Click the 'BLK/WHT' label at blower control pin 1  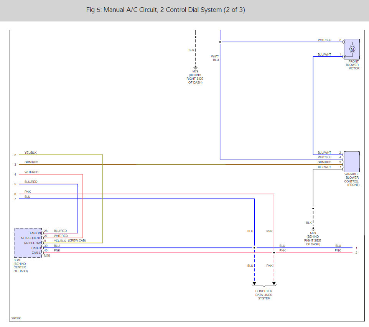[324, 167]
